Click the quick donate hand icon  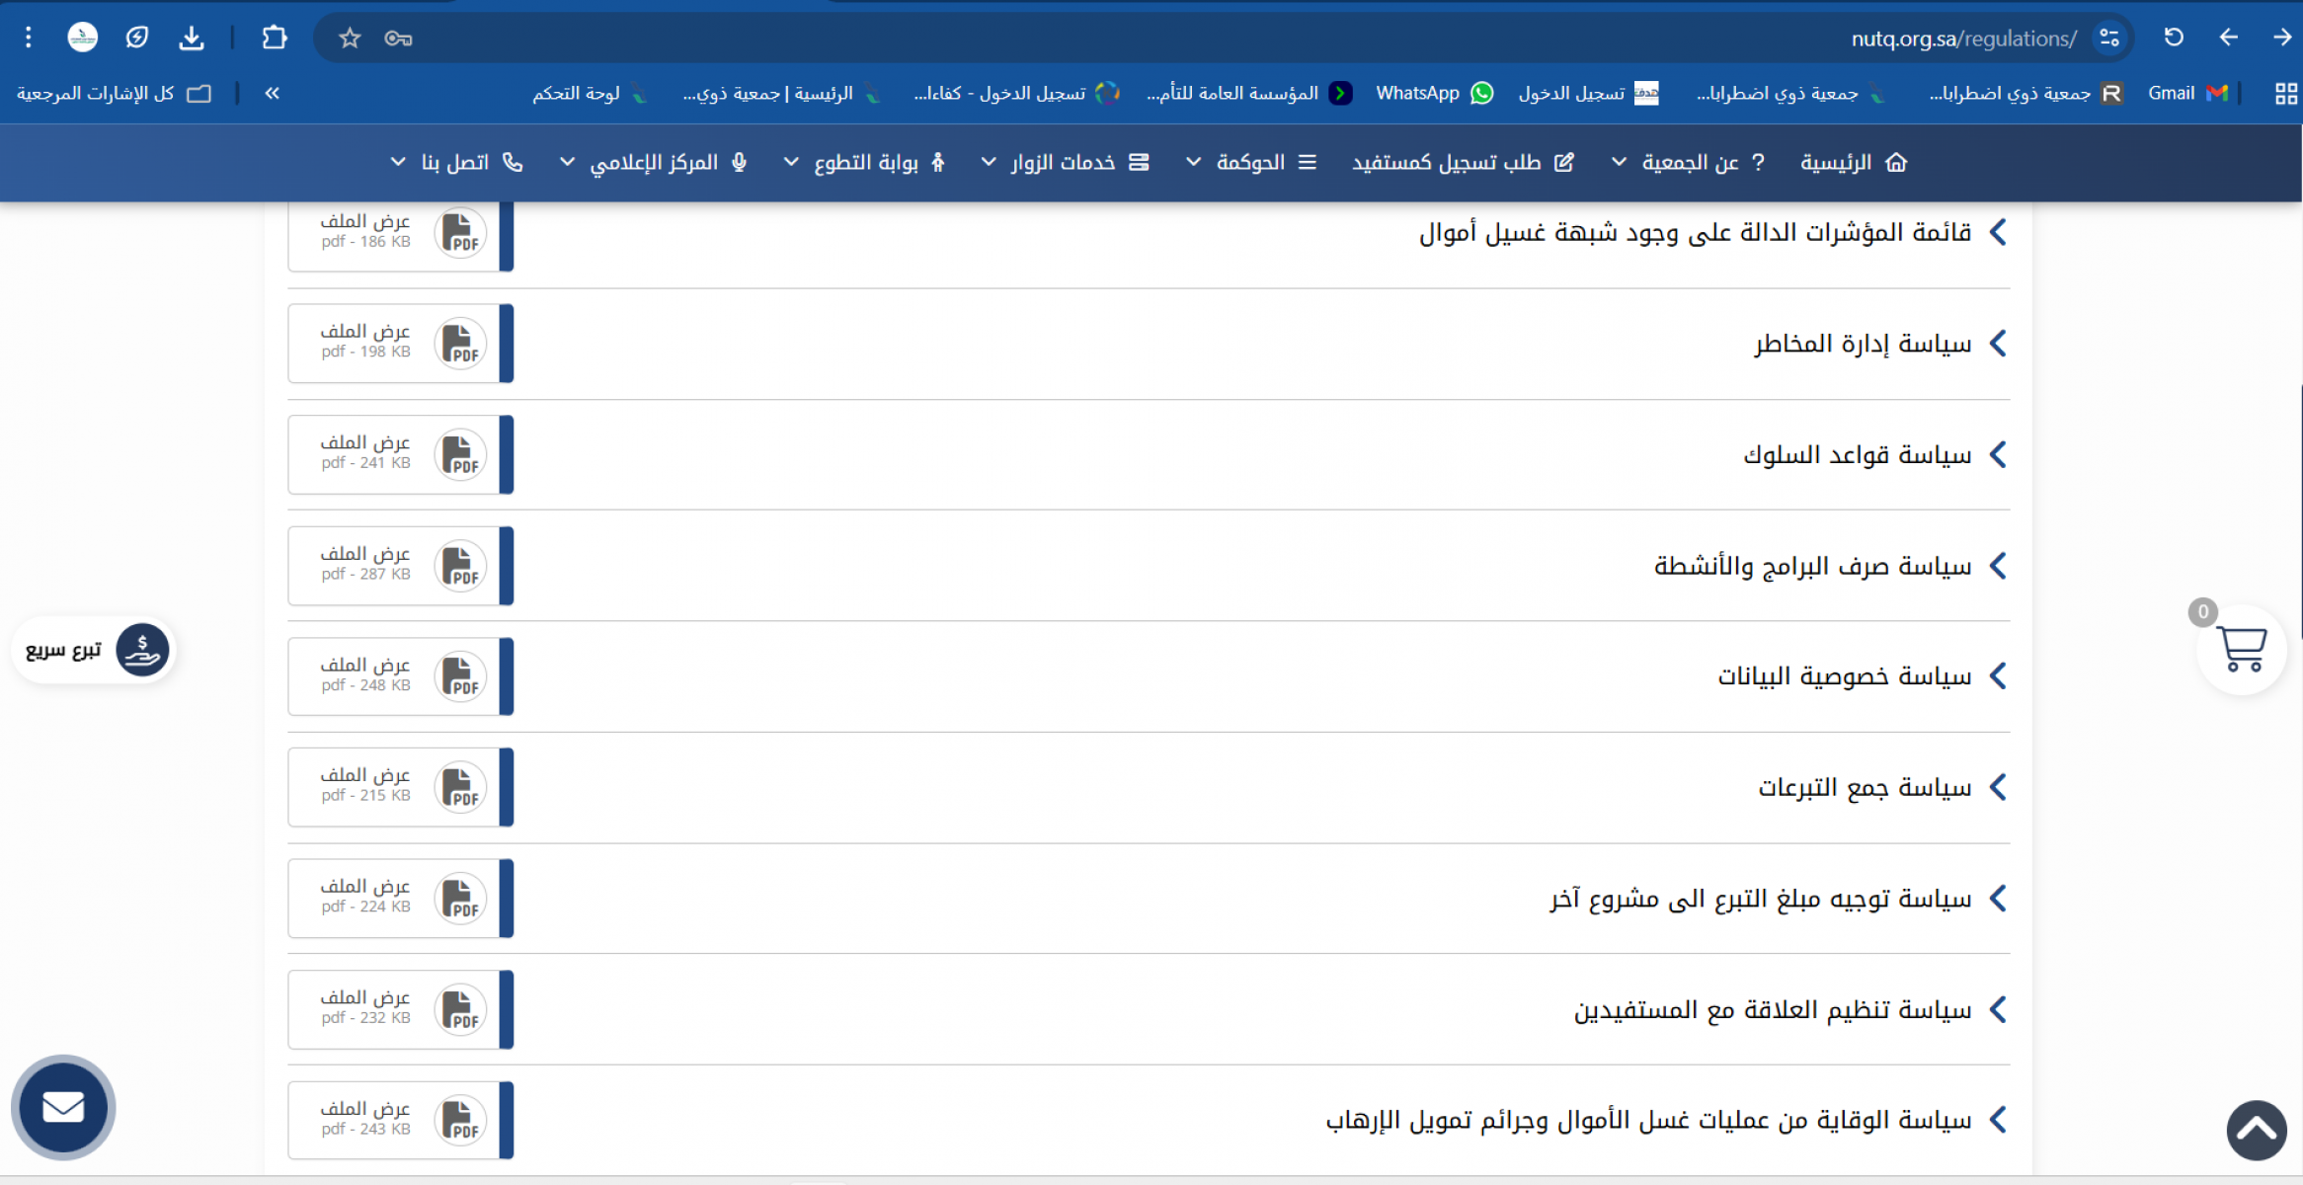tap(142, 650)
